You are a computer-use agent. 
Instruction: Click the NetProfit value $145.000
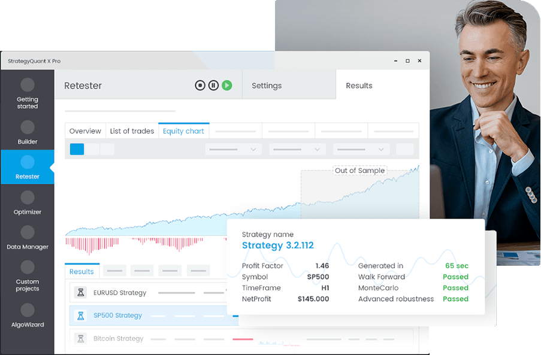[x=313, y=299]
